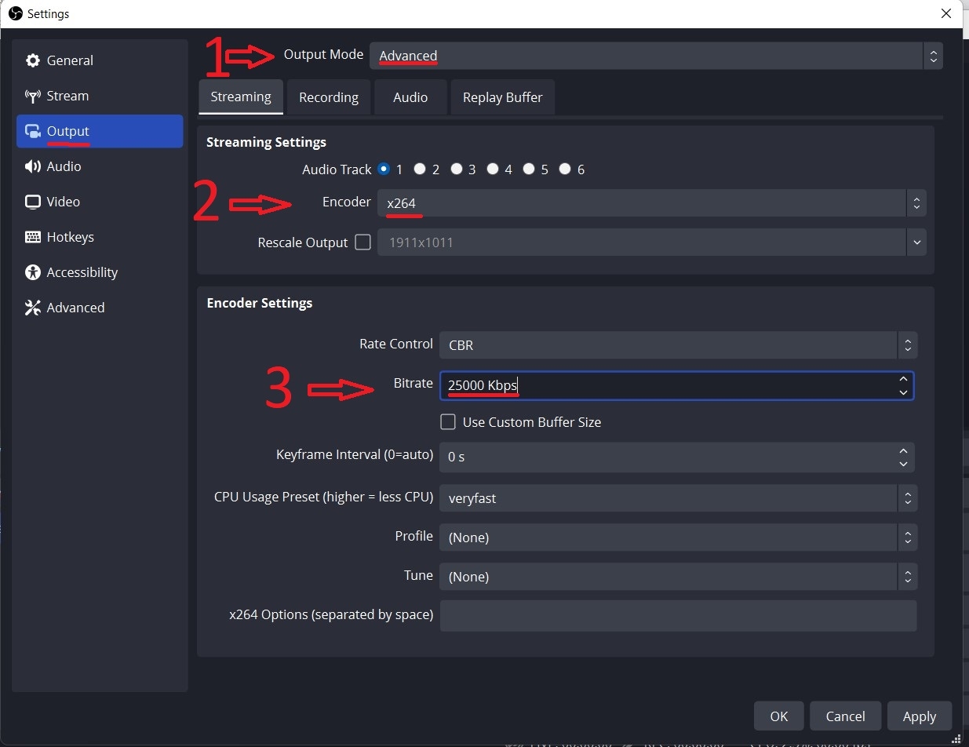Open the Output Mode dropdown
This screenshot has width=969, height=747.
[656, 56]
